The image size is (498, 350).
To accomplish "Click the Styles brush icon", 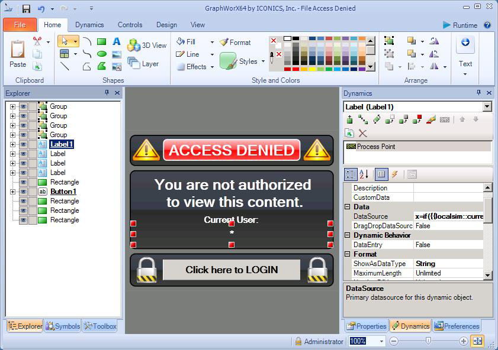I will (228, 61).
